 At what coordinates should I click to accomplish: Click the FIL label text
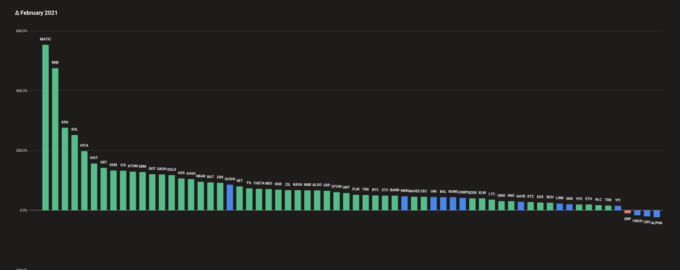249,183
